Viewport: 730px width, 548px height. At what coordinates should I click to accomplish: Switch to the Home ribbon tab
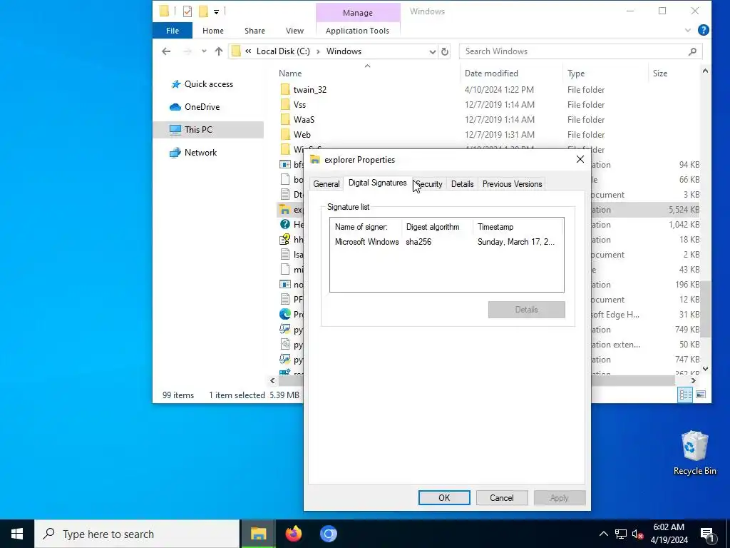pyautogui.click(x=212, y=31)
